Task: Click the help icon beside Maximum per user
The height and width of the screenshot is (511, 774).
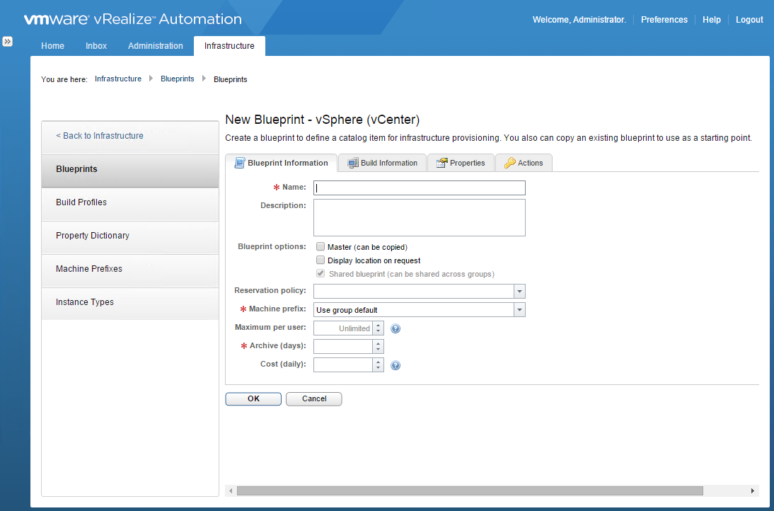Action: [x=395, y=328]
